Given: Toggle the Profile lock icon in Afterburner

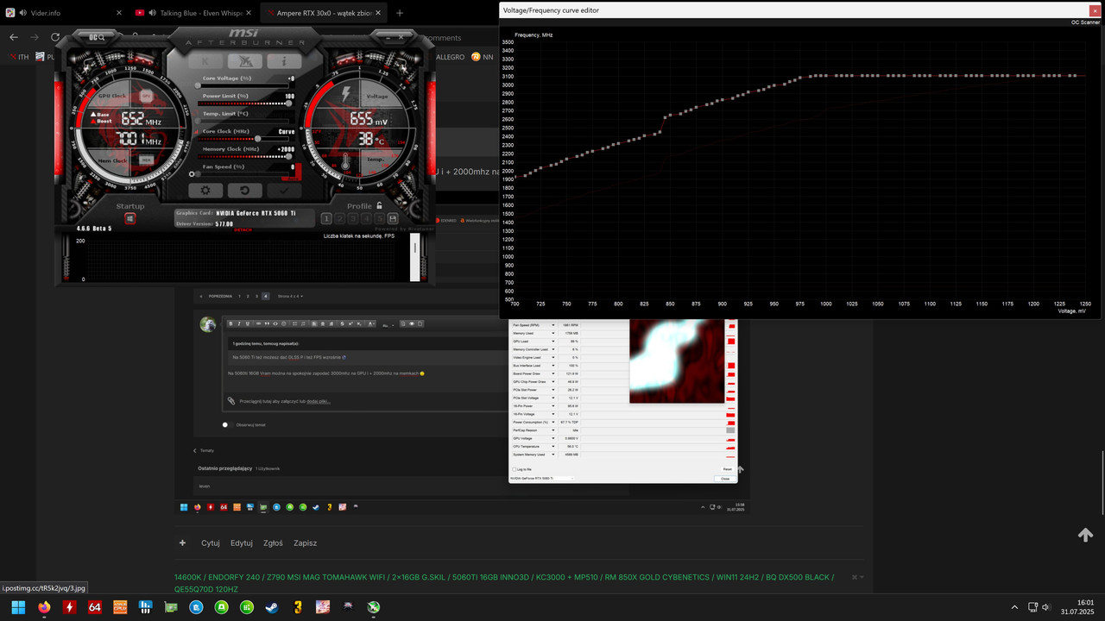Looking at the screenshot, I should point(379,206).
